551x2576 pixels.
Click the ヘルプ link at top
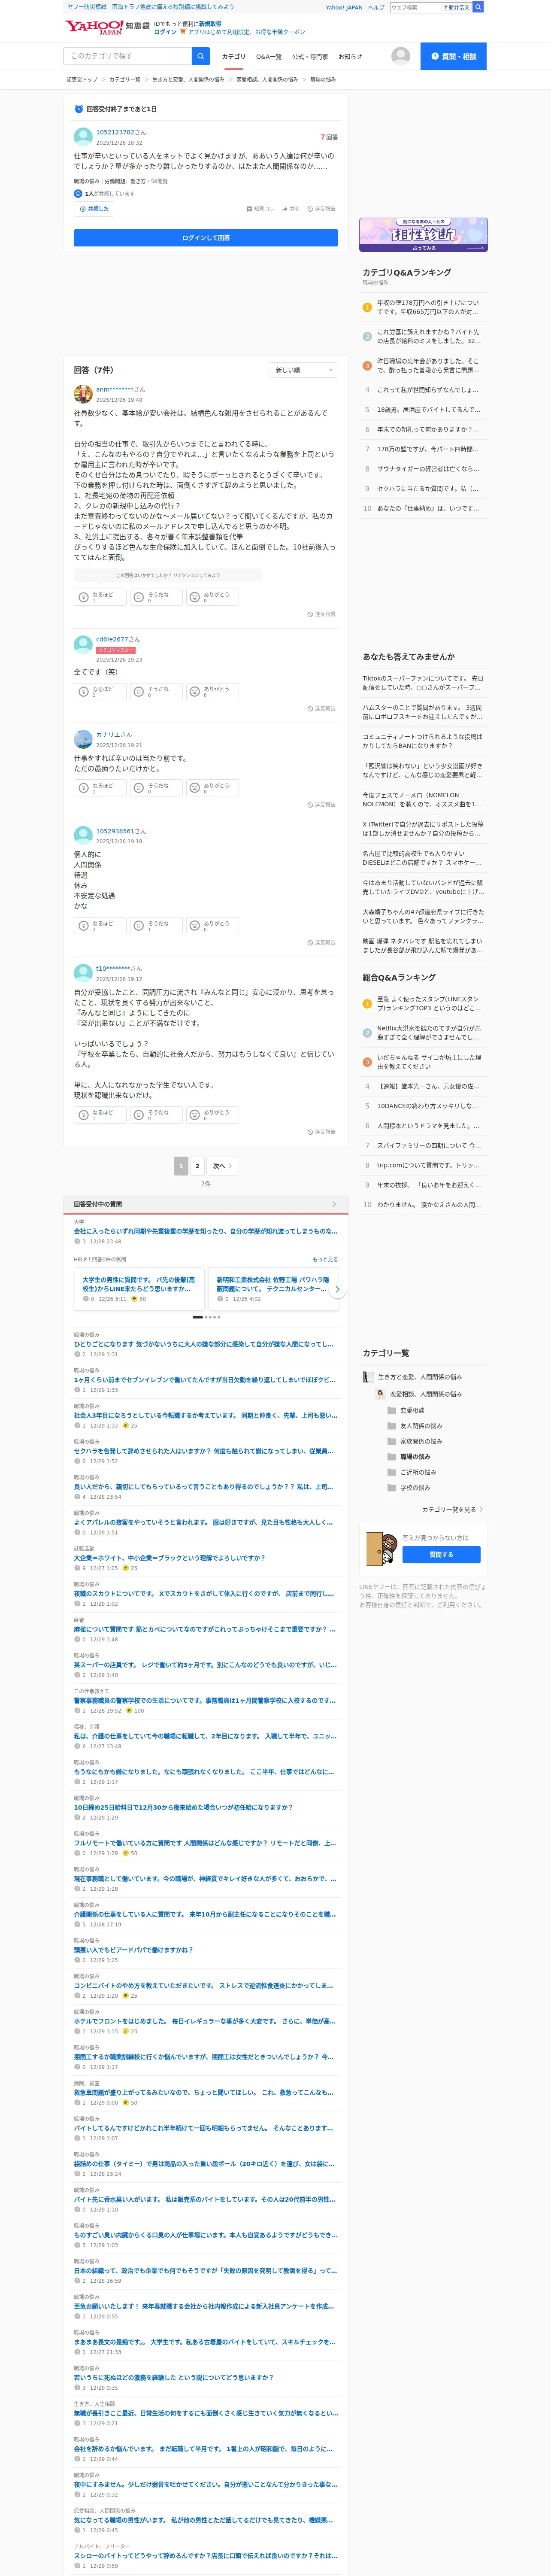376,7
